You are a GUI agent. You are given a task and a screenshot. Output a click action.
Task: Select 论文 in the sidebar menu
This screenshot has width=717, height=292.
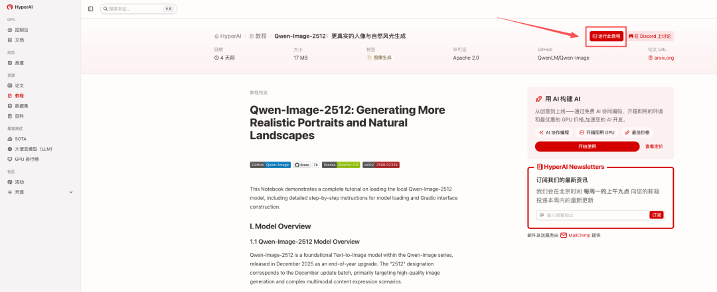pyautogui.click(x=19, y=85)
